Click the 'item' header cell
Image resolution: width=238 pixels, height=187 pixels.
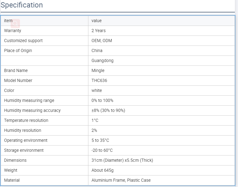44,21
